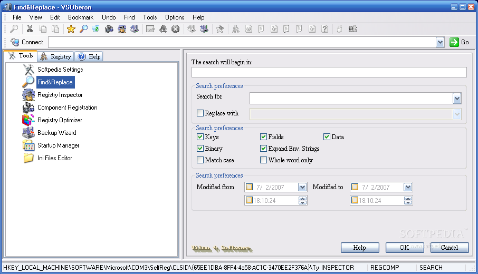Image resolution: width=478 pixels, height=274 pixels.
Task: Click the Search for text box
Action: [x=351, y=99]
